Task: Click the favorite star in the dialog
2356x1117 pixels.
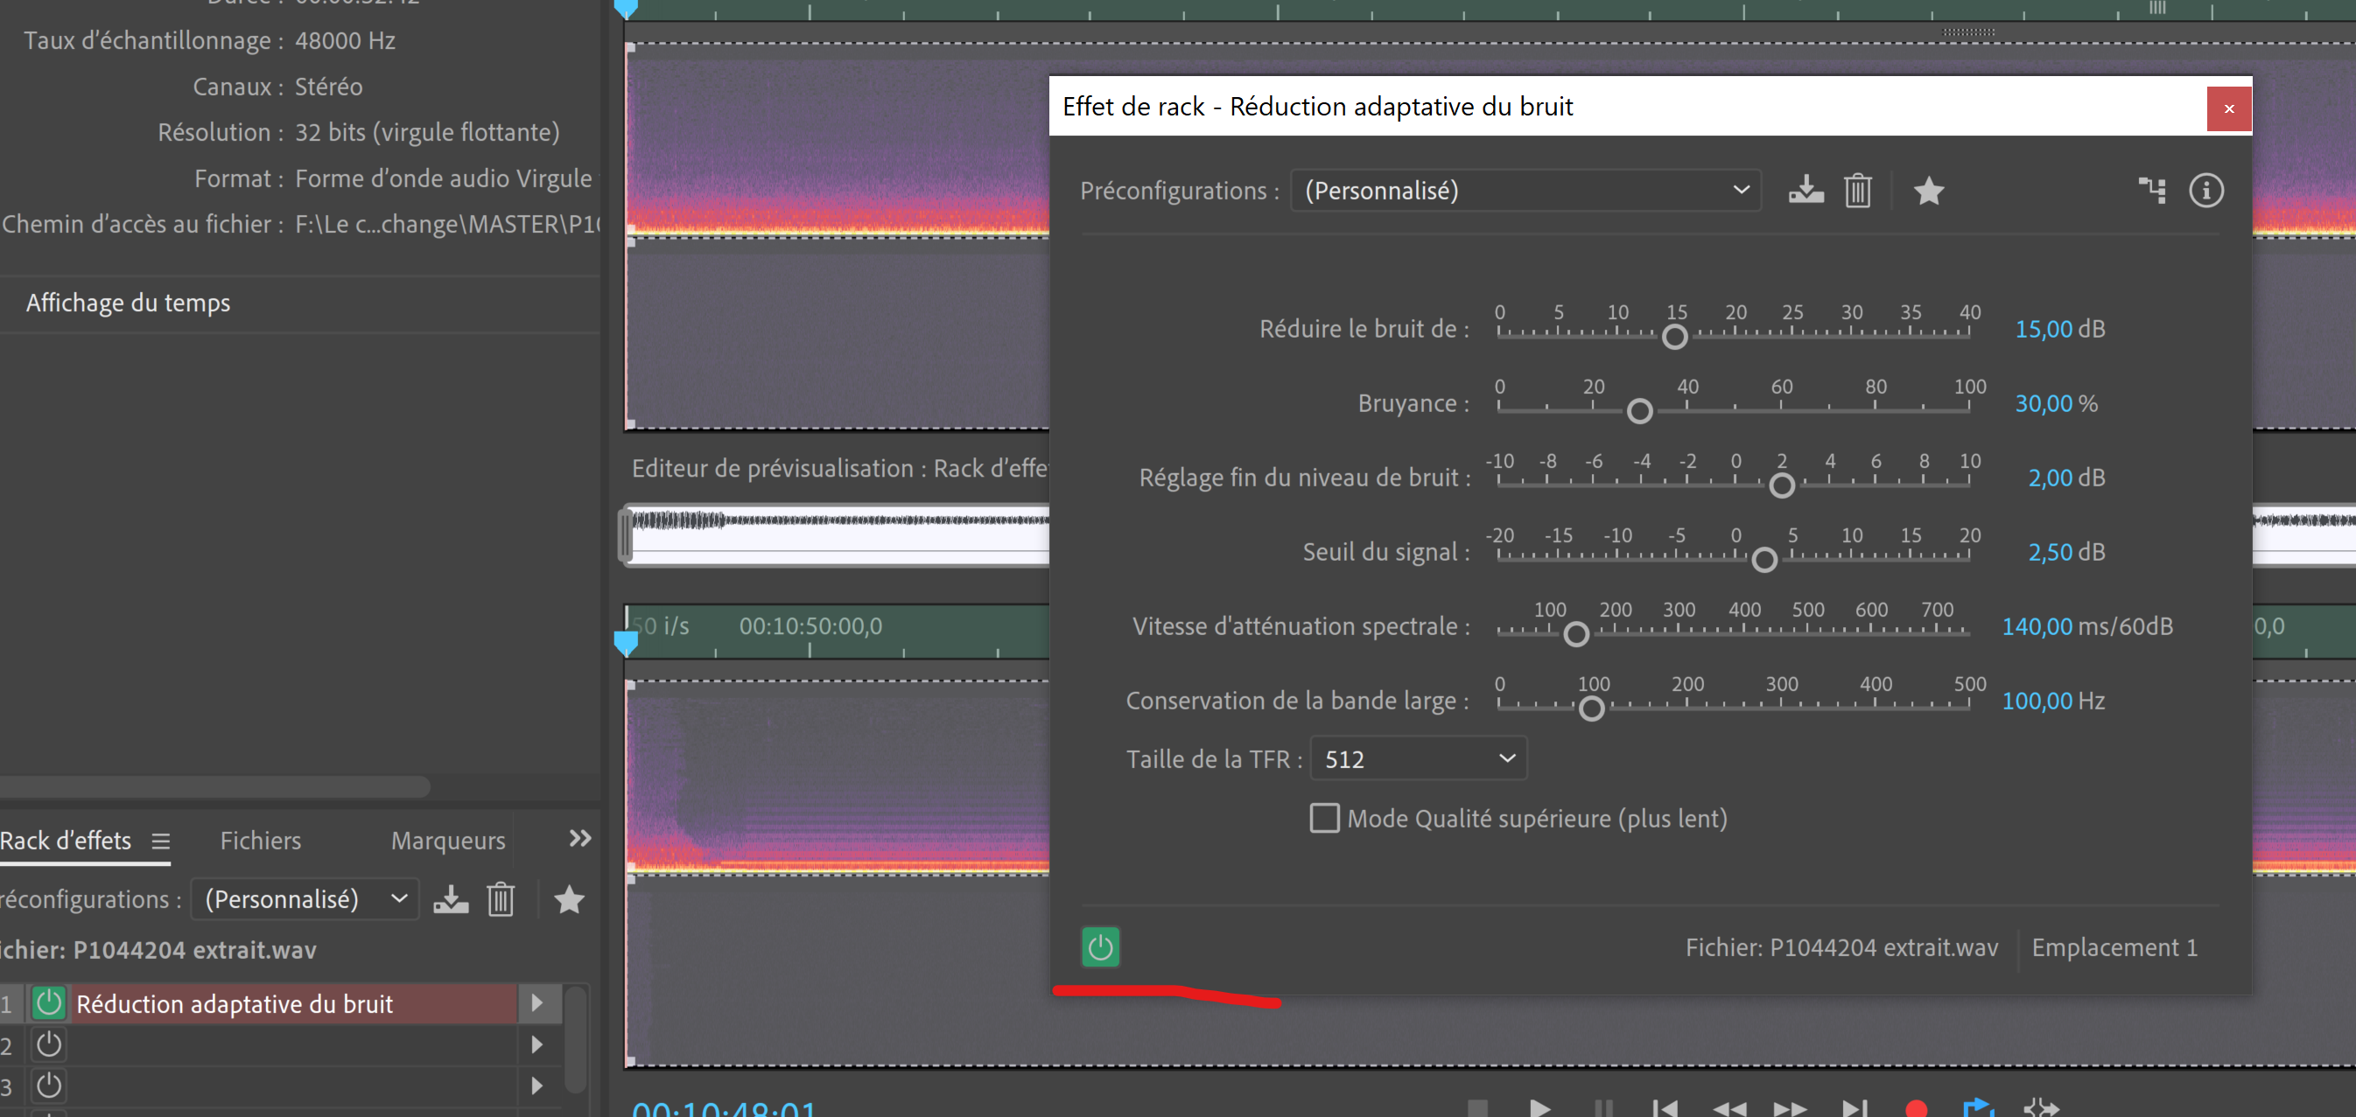Action: (x=1928, y=190)
